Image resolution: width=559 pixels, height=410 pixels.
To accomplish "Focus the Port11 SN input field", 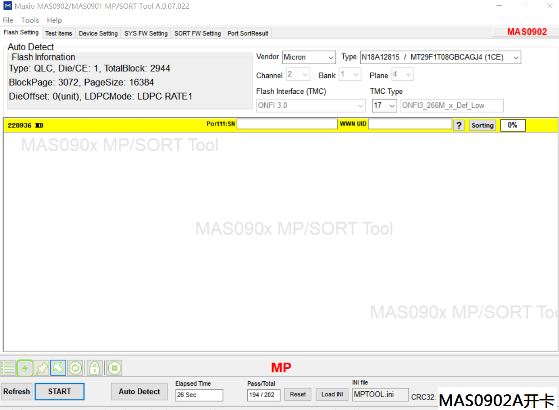I will point(287,124).
